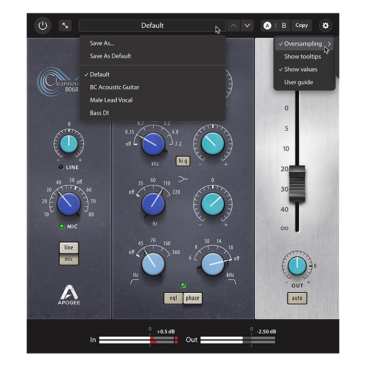Viewport: 366px width, 366px height.
Task: Toggle the hi q switch
Action: coord(183,161)
